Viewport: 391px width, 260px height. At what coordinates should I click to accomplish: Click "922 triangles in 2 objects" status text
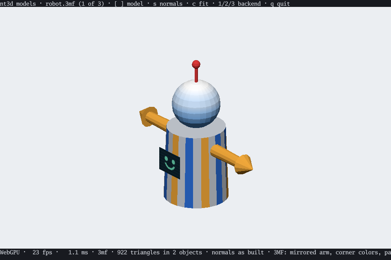click(160, 252)
